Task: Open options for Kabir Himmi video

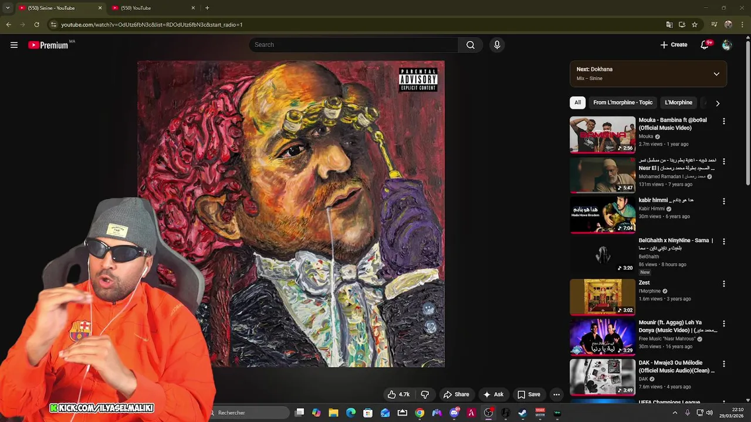Action: (x=723, y=202)
